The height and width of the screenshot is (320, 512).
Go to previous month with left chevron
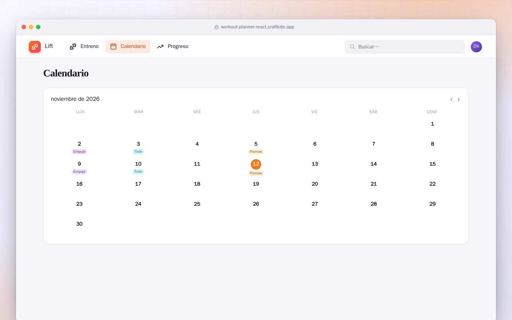click(x=452, y=100)
